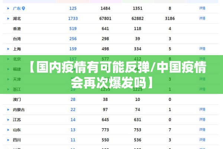Screen dimensions: 223x149
Task: Click blue value 125 in 广东 row
Action: click(73, 8)
